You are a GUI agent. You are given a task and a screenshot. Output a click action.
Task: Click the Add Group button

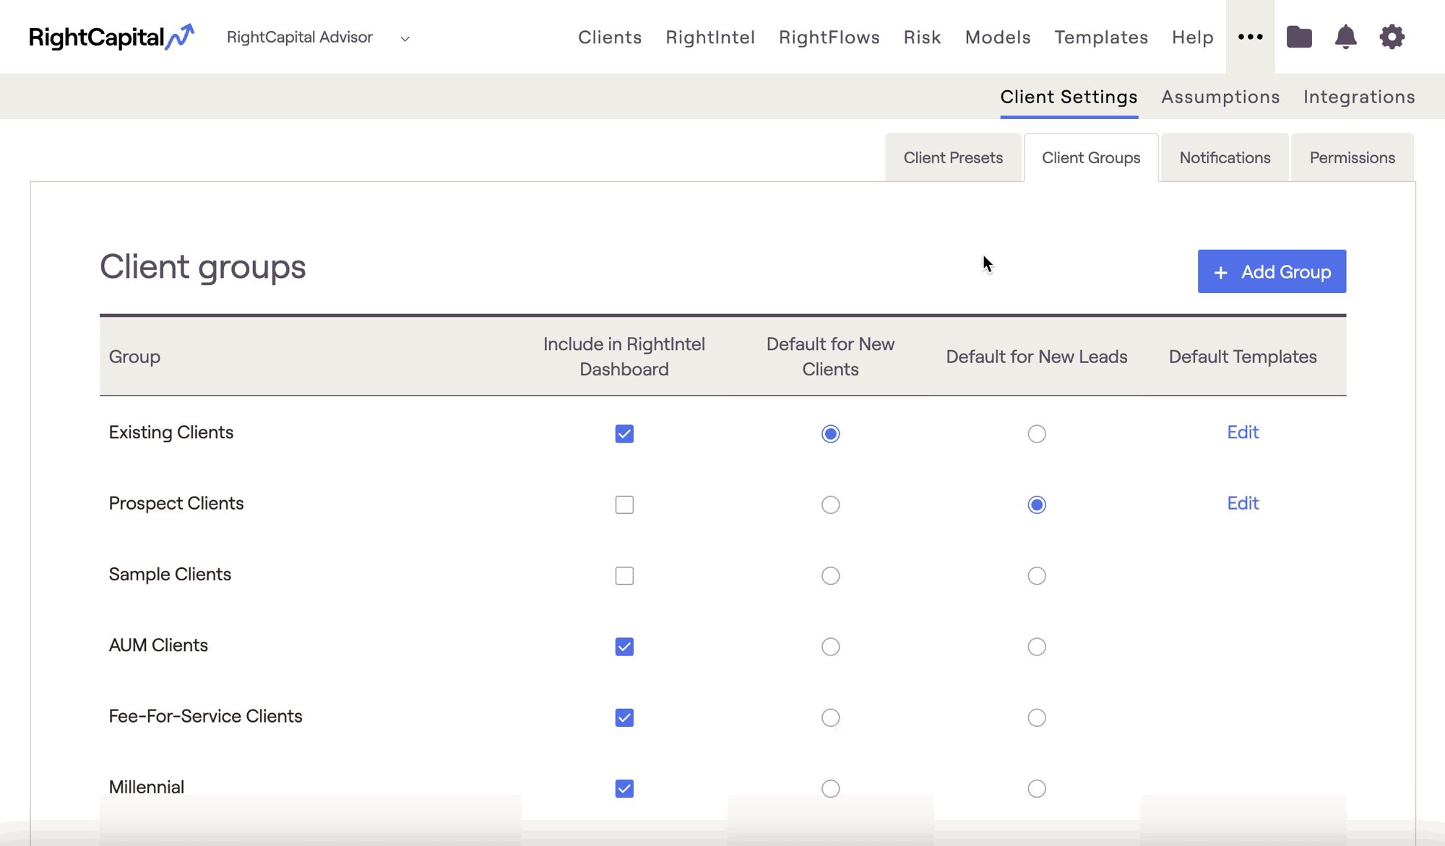1272,271
